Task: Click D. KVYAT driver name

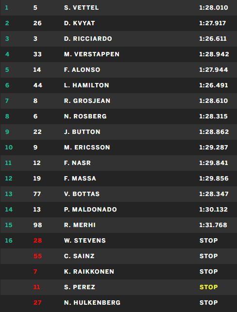Action: coord(80,23)
